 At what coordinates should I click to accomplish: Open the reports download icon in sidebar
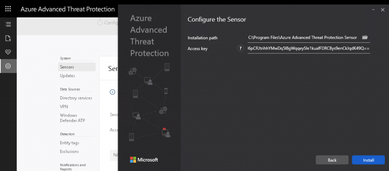point(8,38)
